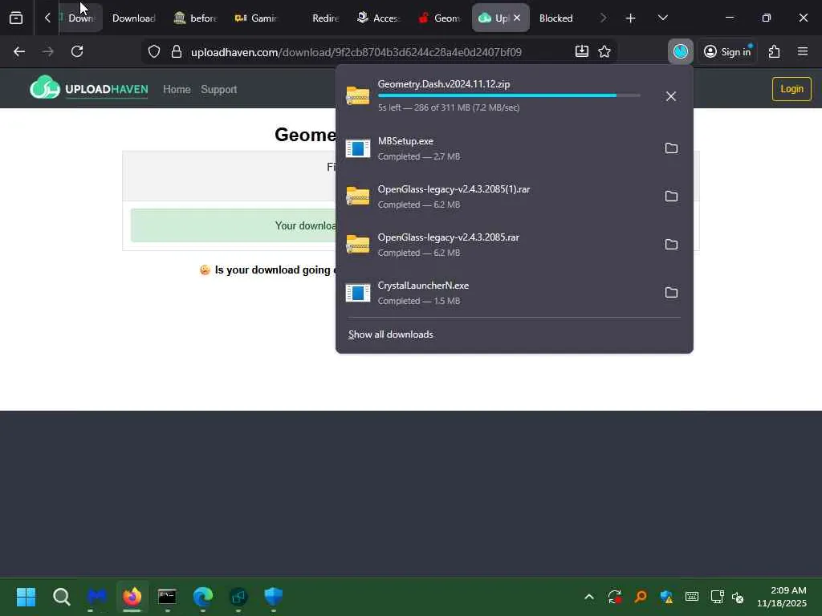
Task: Reload the current page
Action: pos(77,51)
